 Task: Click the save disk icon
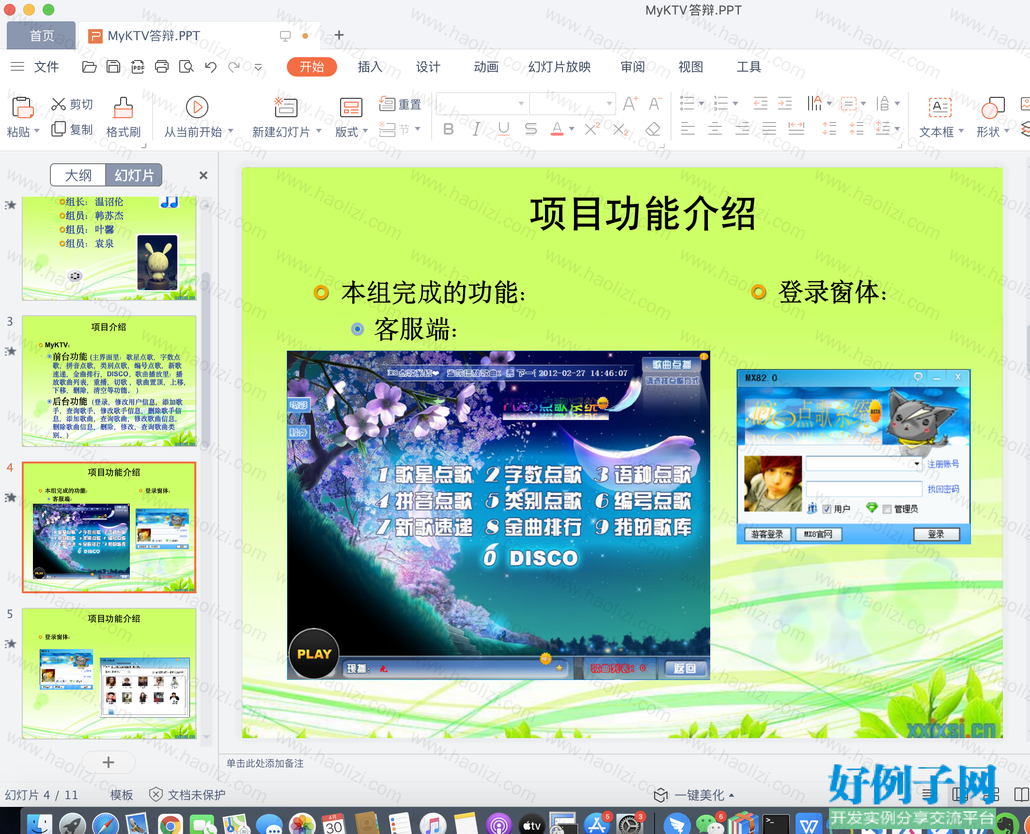[113, 67]
